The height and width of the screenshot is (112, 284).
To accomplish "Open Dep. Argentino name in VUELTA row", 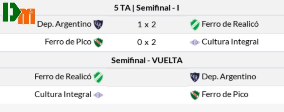I will pyautogui.click(x=229, y=77).
